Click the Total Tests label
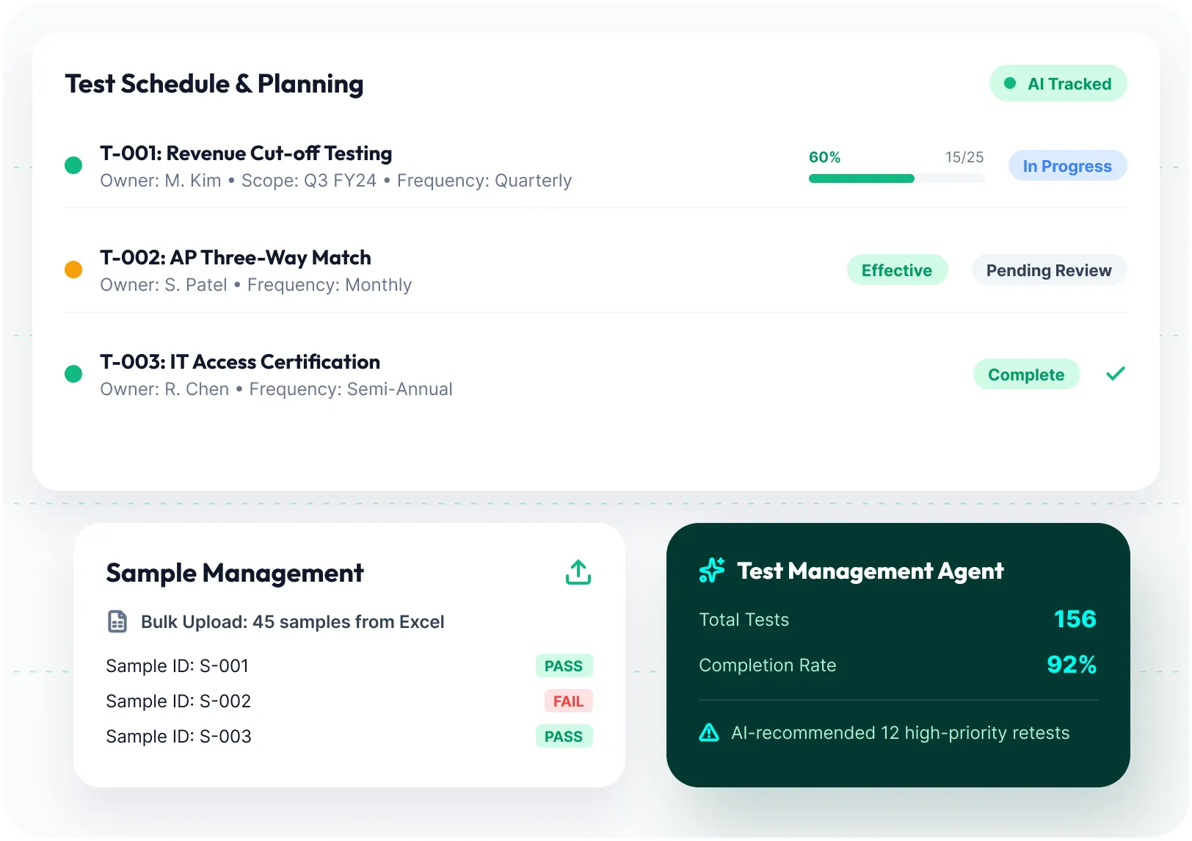Screen dimensions: 1192x841 pyautogui.click(x=744, y=620)
